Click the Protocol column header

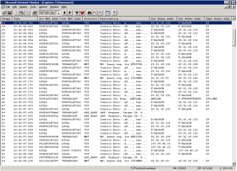pos(91,18)
